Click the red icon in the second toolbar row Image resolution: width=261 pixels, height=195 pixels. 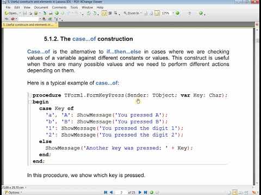click(x=13, y=19)
